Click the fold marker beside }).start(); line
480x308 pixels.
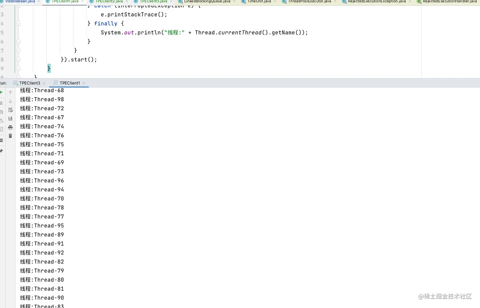click(18, 59)
